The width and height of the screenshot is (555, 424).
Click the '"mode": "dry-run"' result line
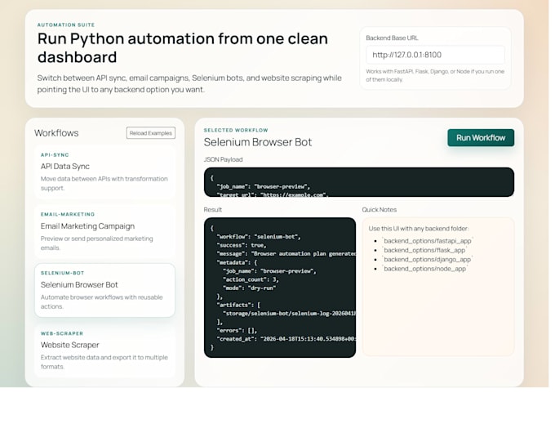(249, 288)
